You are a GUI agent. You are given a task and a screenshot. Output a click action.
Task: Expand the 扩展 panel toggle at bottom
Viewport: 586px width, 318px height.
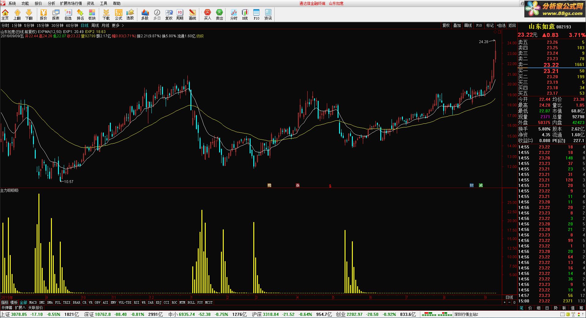(20, 308)
